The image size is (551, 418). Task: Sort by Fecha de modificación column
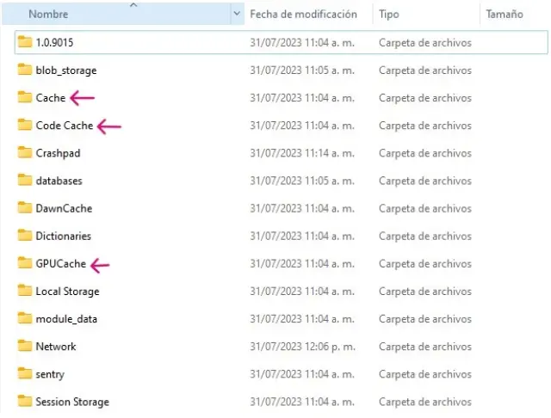coord(303,15)
